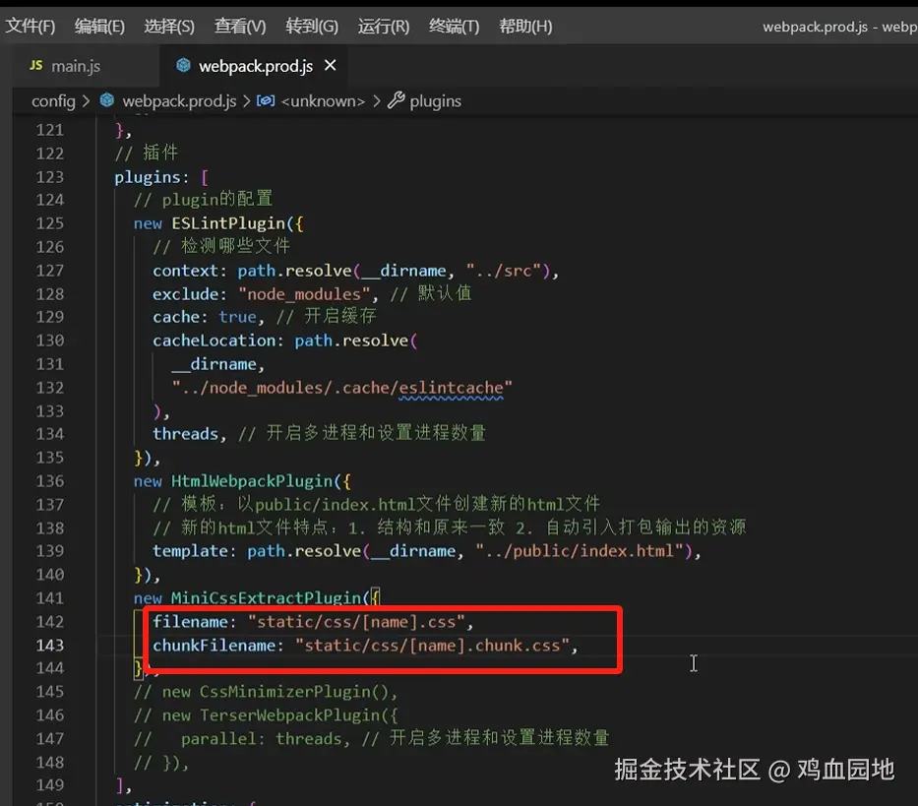Click the 'plugins' property name on line 123
The width and height of the screenshot is (918, 806).
(x=148, y=177)
